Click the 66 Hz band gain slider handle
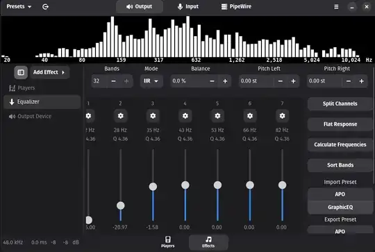 click(x=250, y=185)
